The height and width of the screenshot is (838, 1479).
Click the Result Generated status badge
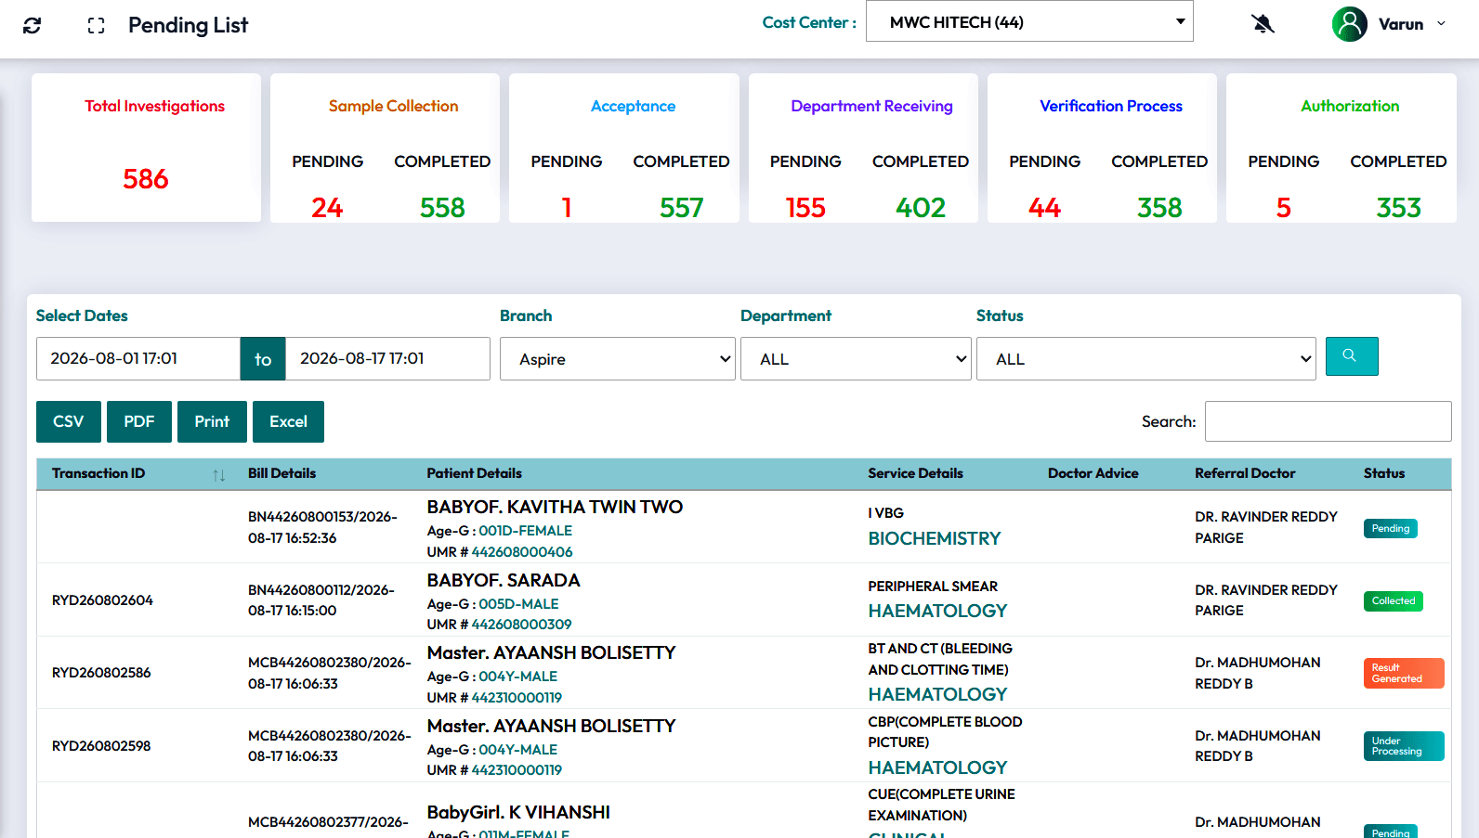1404,673
